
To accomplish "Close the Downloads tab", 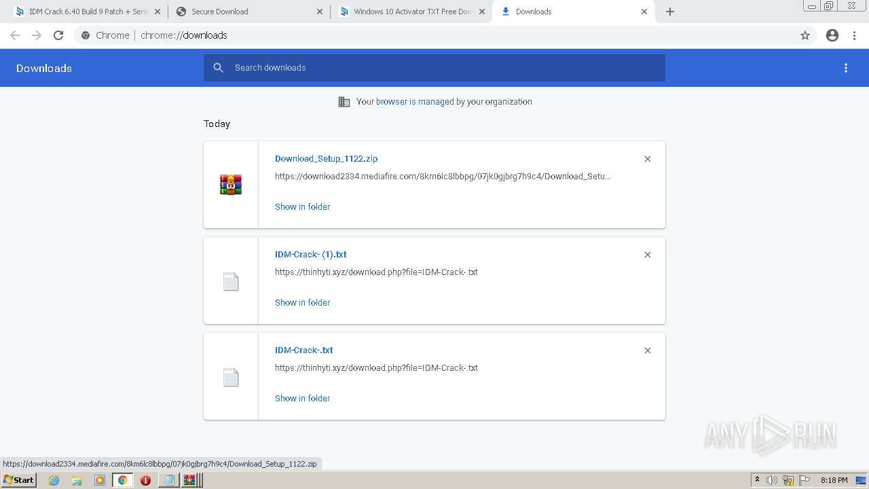I will pyautogui.click(x=644, y=12).
